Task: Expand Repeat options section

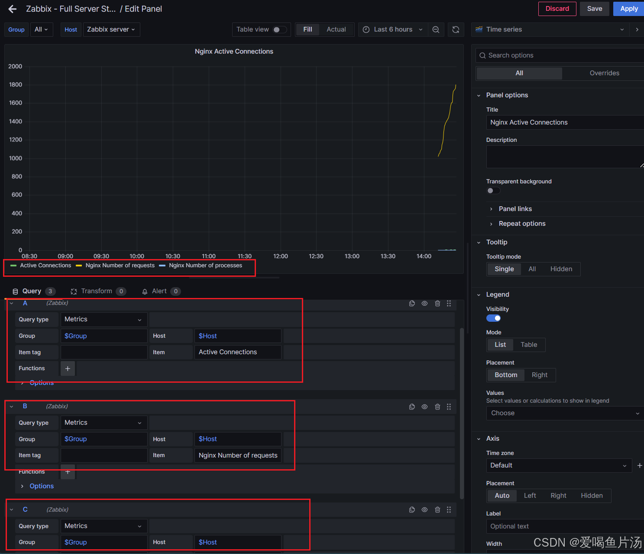Action: pos(522,224)
